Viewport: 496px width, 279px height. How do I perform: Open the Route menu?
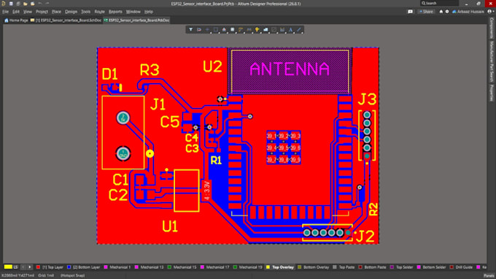[99, 12]
